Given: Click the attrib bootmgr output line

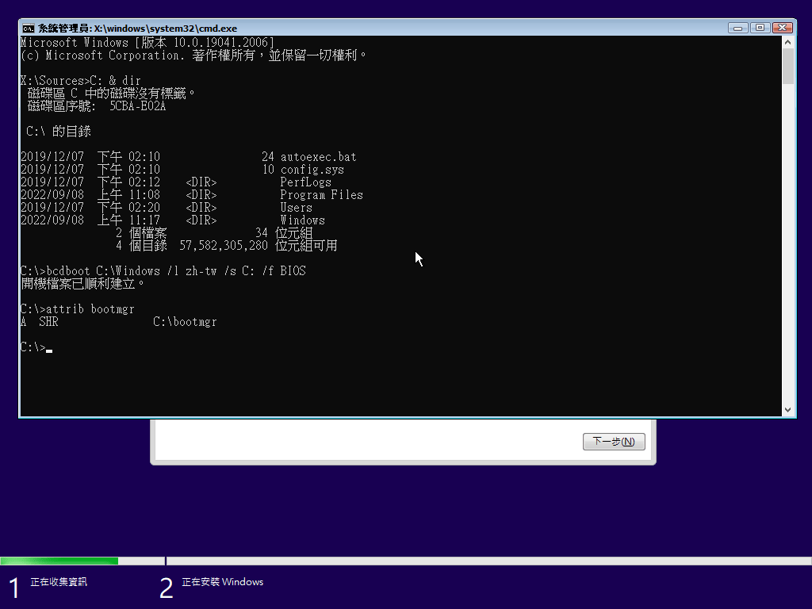Looking at the screenshot, I should 119,321.
